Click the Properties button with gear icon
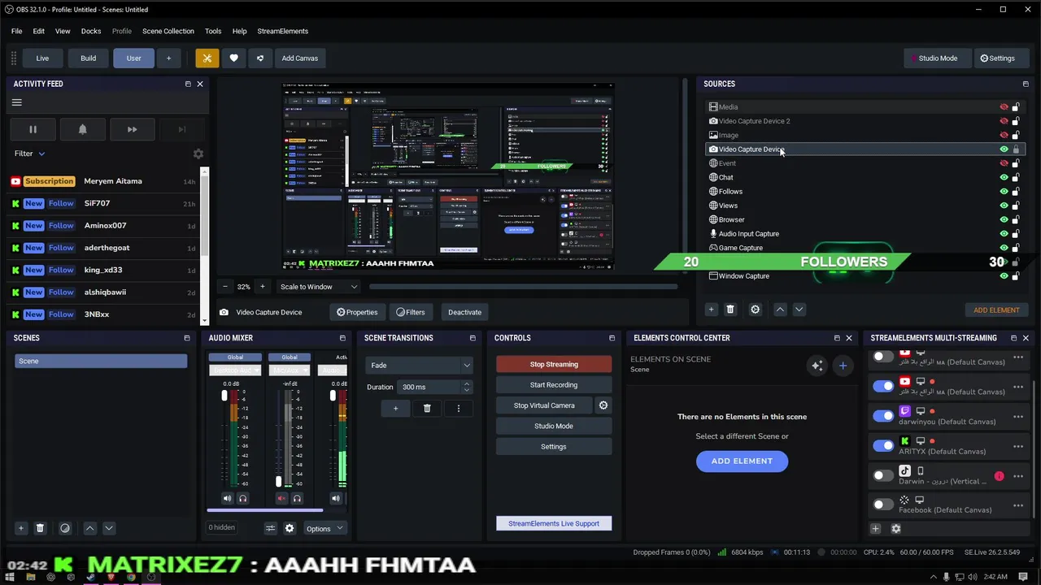This screenshot has height=585, width=1041. coord(357,312)
